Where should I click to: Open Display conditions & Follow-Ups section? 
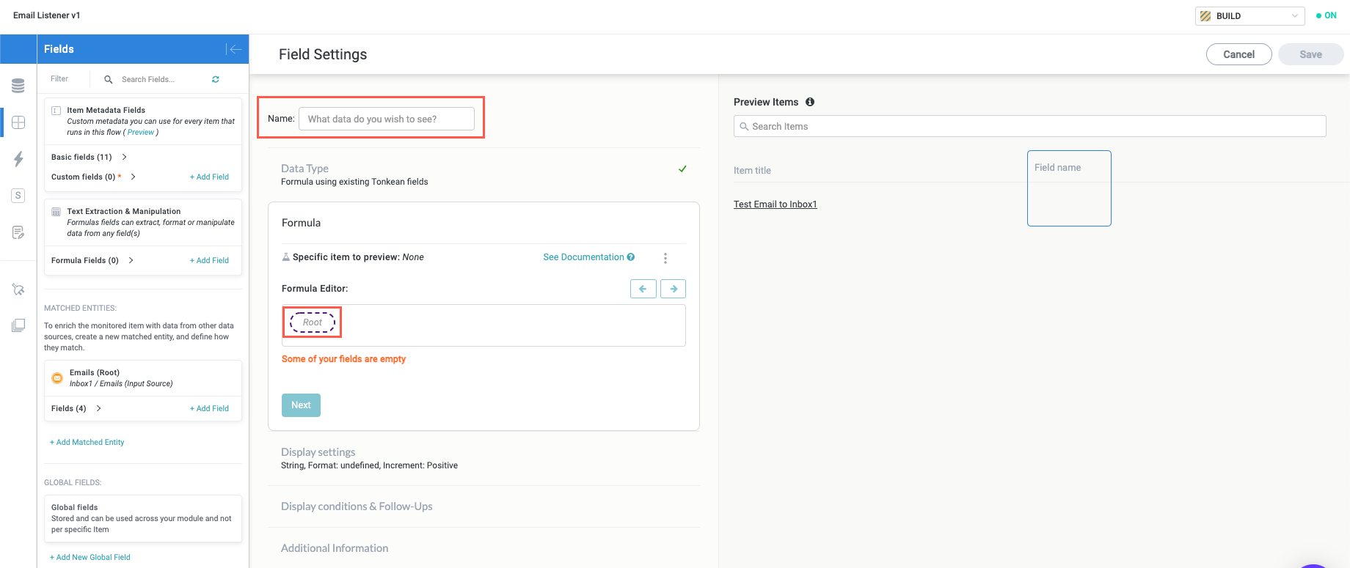tap(357, 506)
